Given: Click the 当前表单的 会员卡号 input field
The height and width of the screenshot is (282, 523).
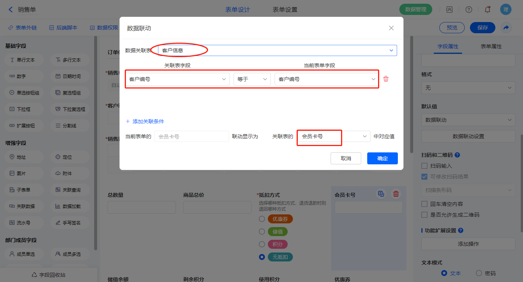Looking at the screenshot, I should pos(191,137).
